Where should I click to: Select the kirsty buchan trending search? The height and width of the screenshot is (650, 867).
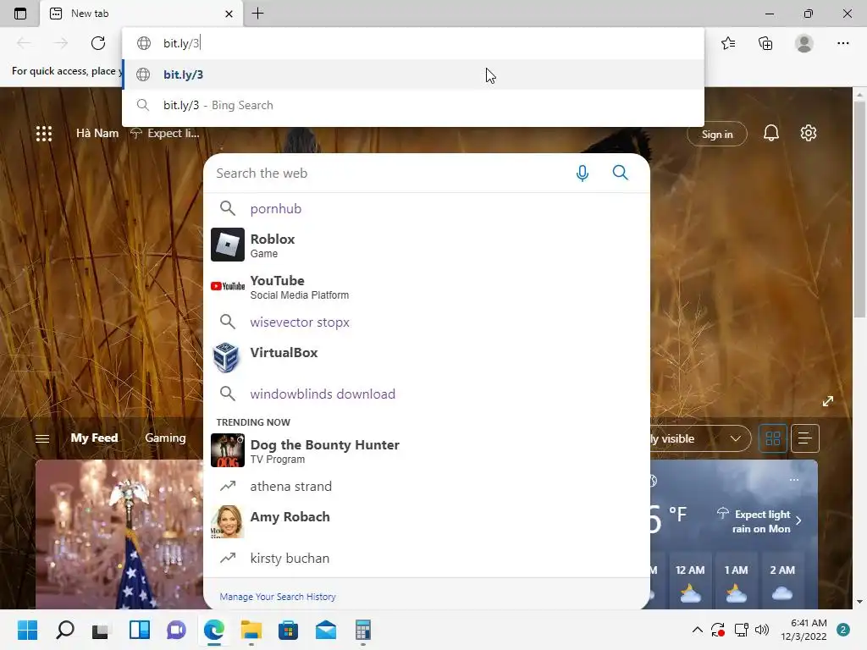[427, 559]
